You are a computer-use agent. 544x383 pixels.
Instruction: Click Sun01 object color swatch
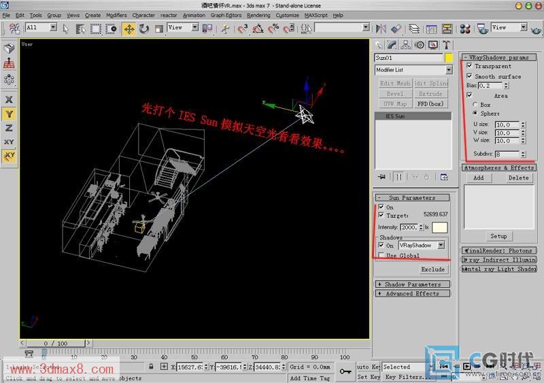tap(449, 58)
